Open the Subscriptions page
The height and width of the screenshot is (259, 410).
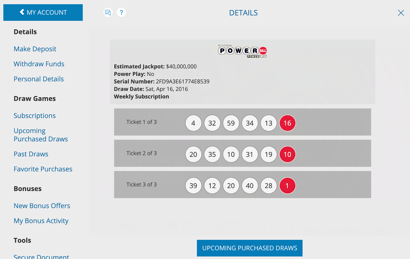click(x=34, y=116)
